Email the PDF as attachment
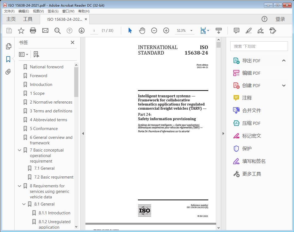The width and height of the screenshot is (294, 232). click(x=45, y=30)
